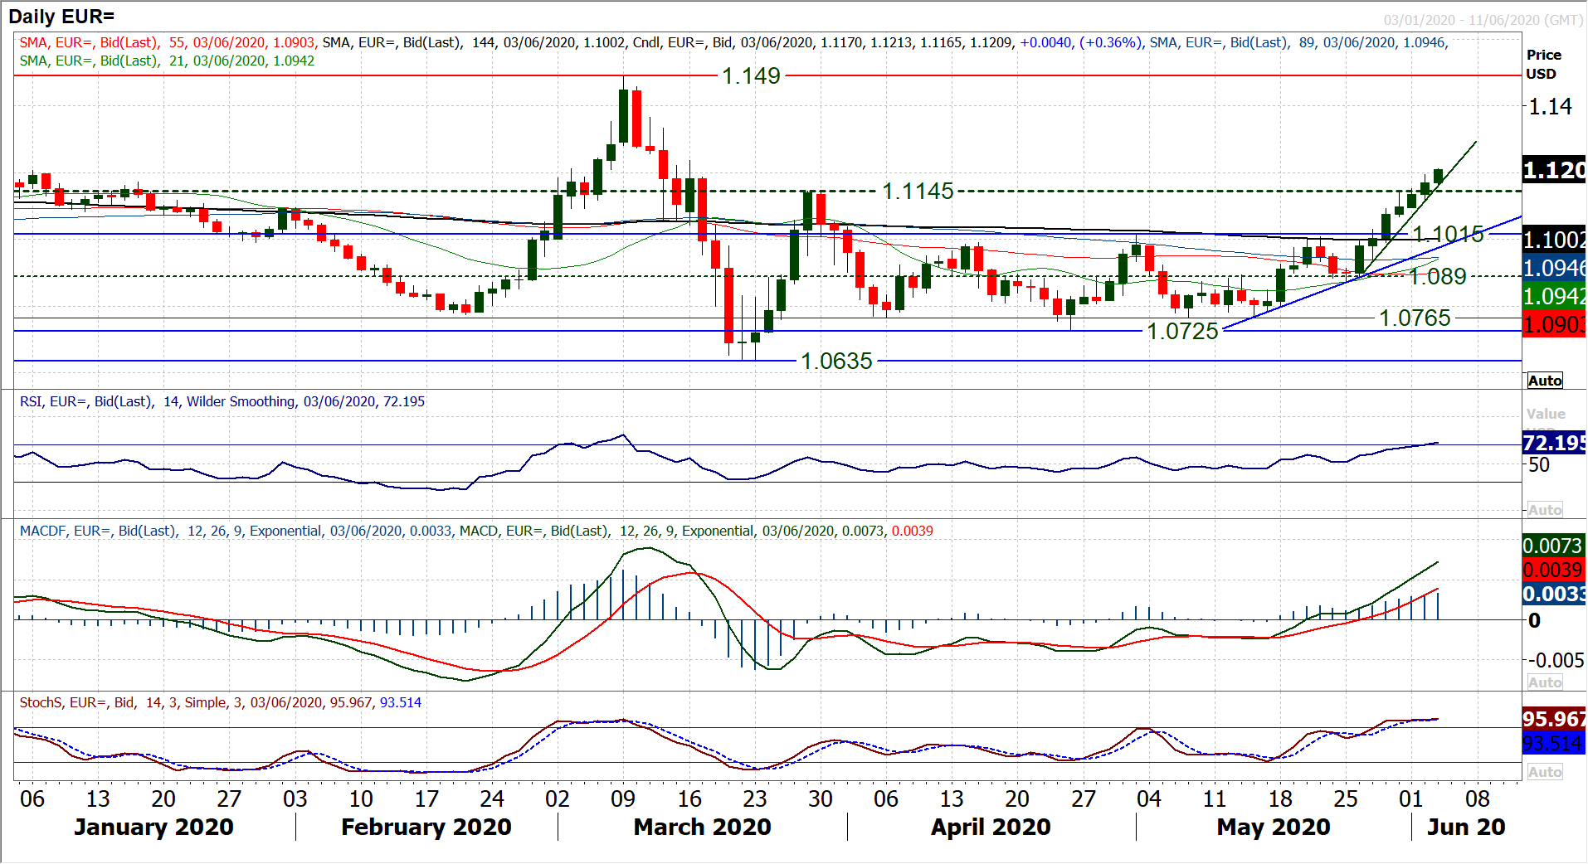
Task: Click the 72.195 RSI value tag
Action: click(1554, 443)
